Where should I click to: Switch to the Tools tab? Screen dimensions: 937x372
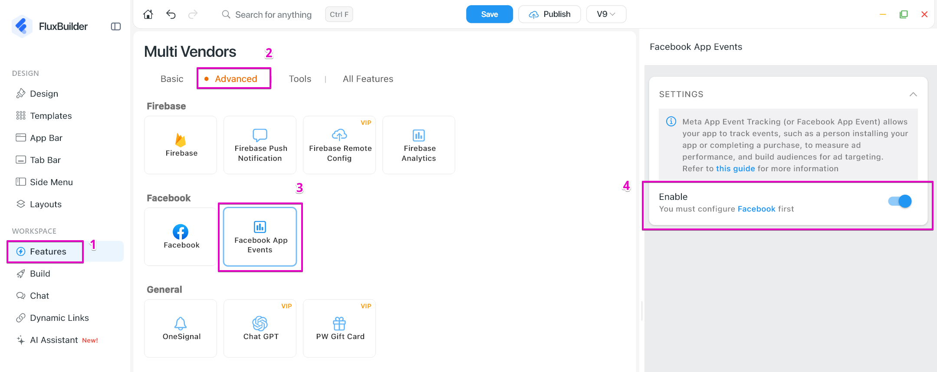(x=300, y=79)
